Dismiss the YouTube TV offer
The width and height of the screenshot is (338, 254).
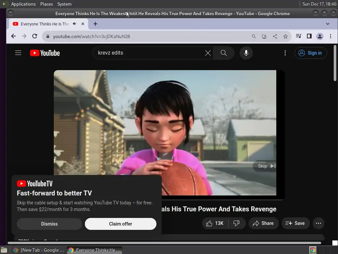(50, 224)
